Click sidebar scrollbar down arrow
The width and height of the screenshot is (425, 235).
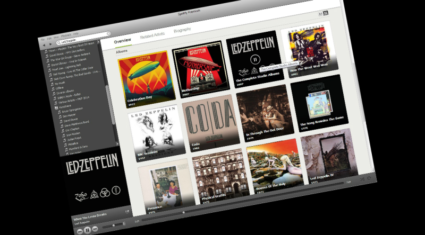(117, 144)
